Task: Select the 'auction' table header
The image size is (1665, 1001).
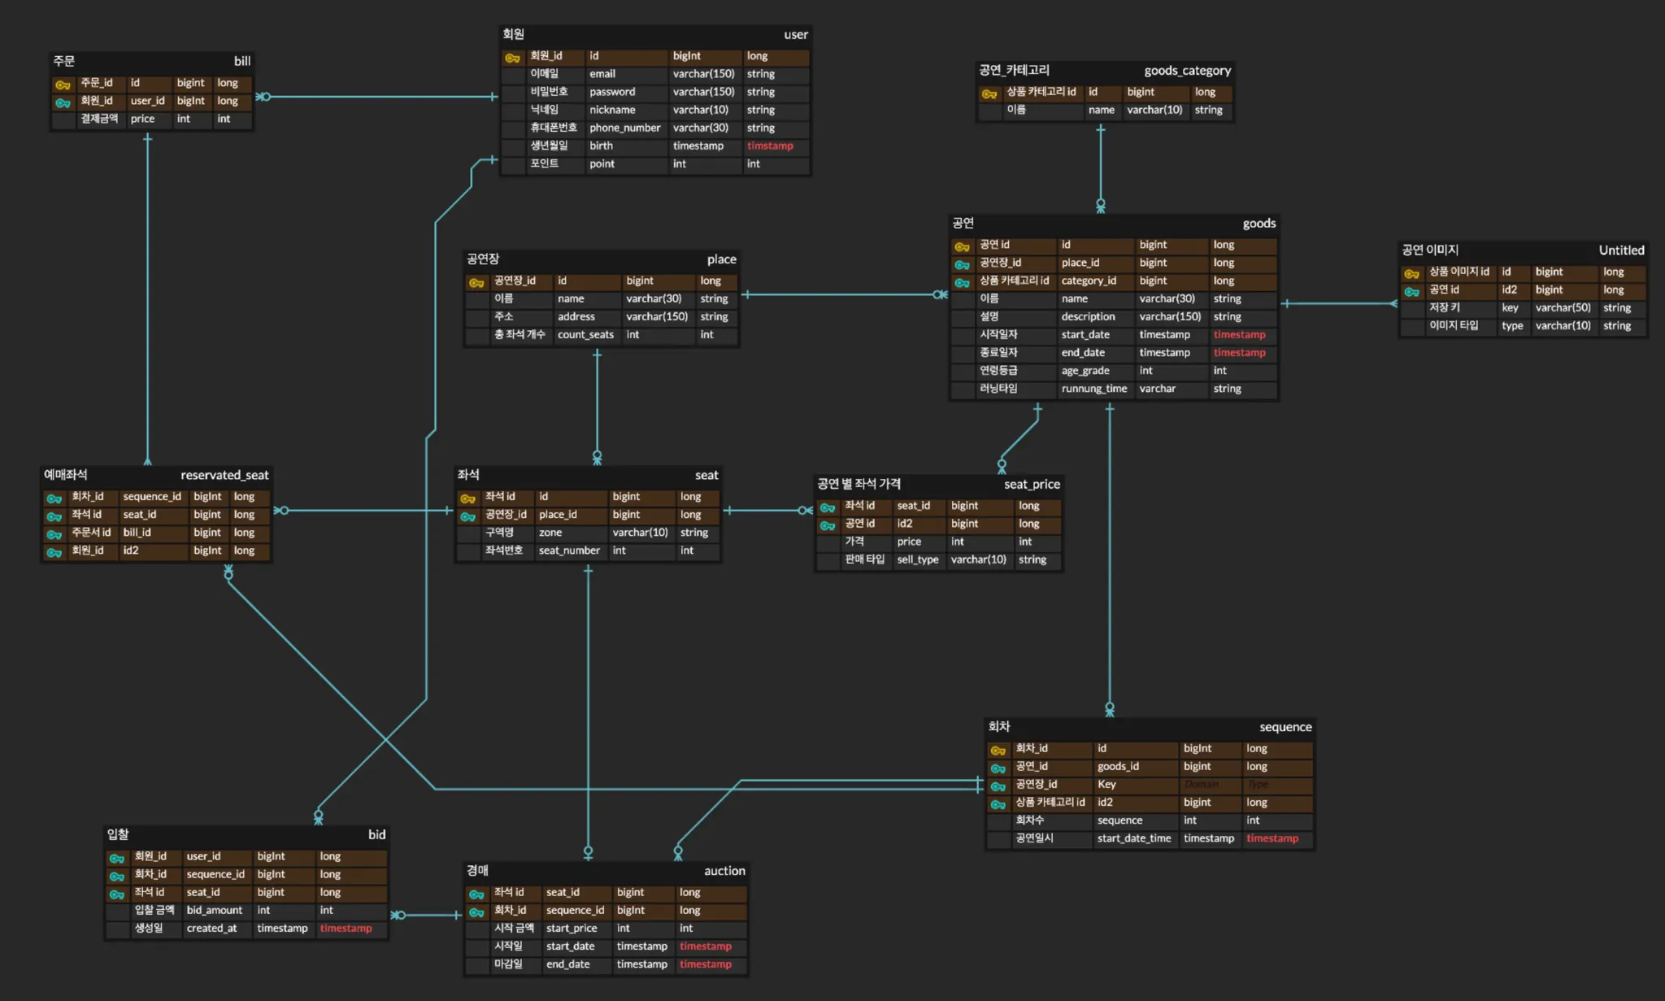Action: point(724,871)
